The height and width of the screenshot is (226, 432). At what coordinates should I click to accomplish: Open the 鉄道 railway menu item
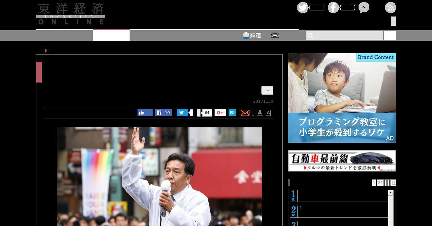252,36
